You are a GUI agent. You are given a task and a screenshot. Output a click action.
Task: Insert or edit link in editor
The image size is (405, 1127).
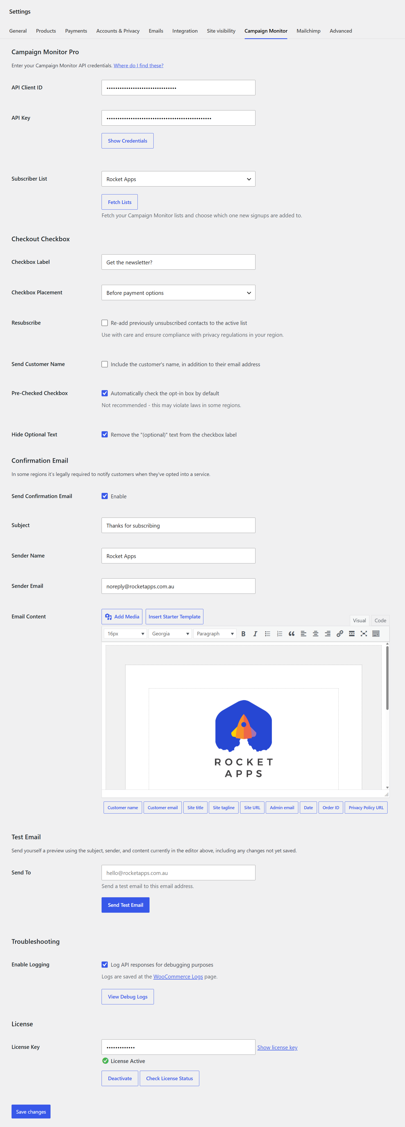(x=339, y=634)
